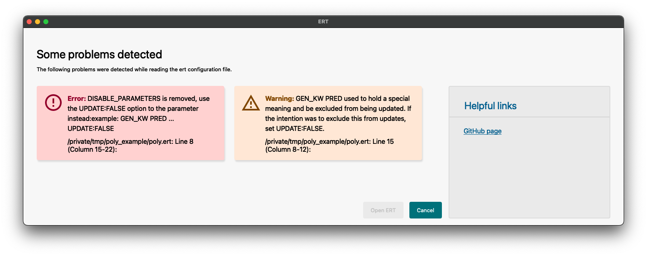Click the ERT window title
This screenshot has width=647, height=256.
(x=323, y=22)
